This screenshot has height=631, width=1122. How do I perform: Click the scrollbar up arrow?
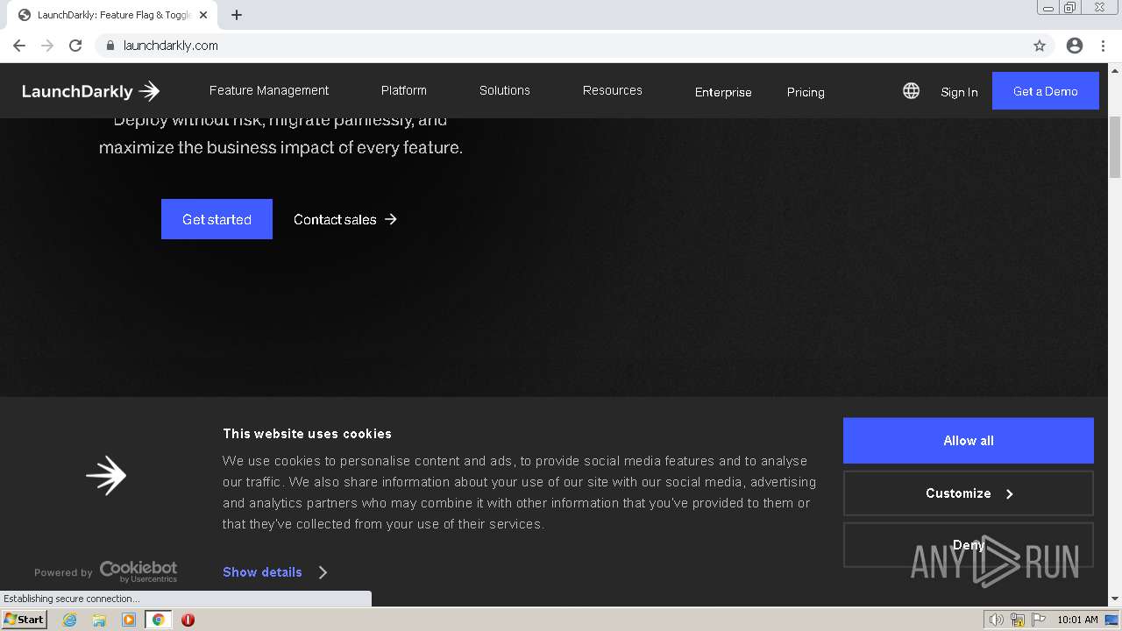[x=1115, y=70]
